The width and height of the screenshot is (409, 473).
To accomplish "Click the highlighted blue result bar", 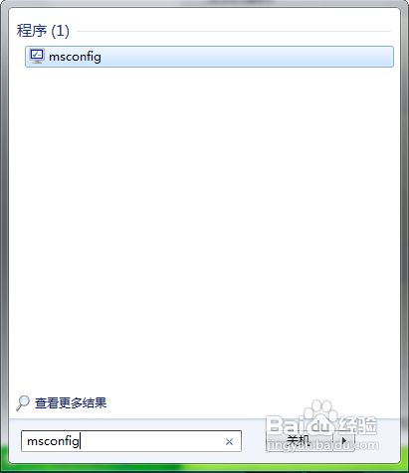I will (x=209, y=57).
